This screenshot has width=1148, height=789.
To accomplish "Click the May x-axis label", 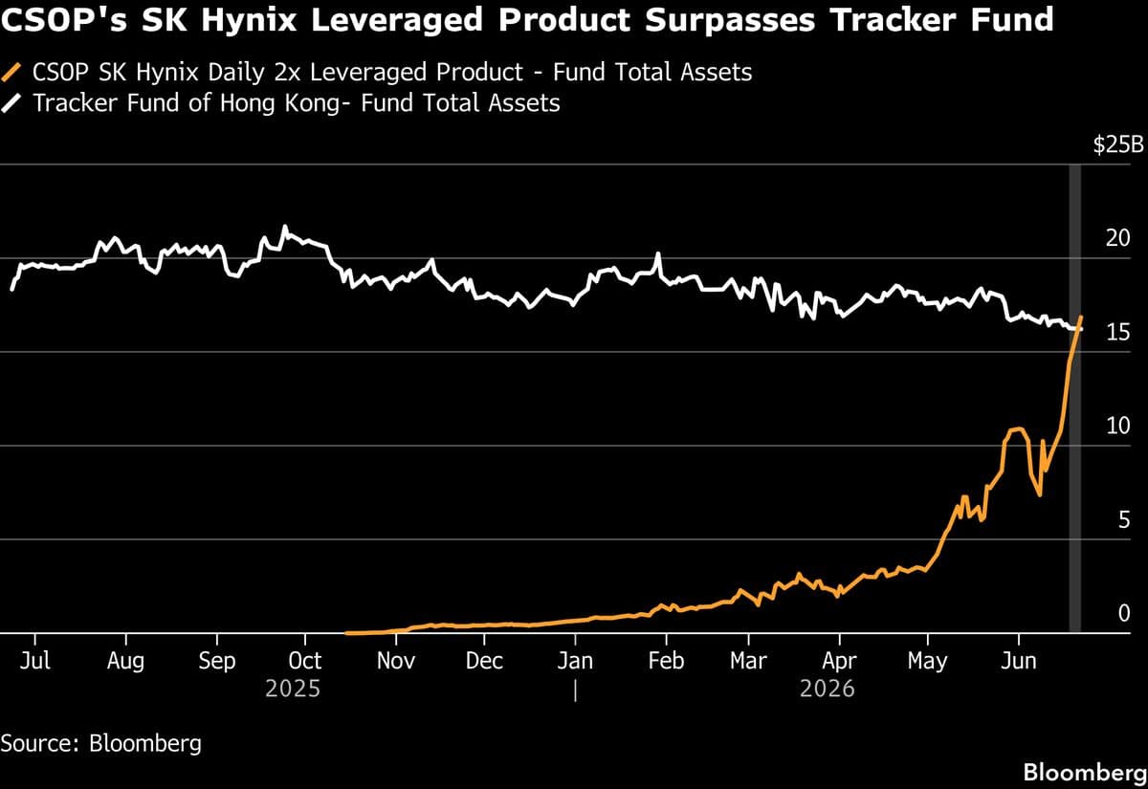I will coord(926,660).
